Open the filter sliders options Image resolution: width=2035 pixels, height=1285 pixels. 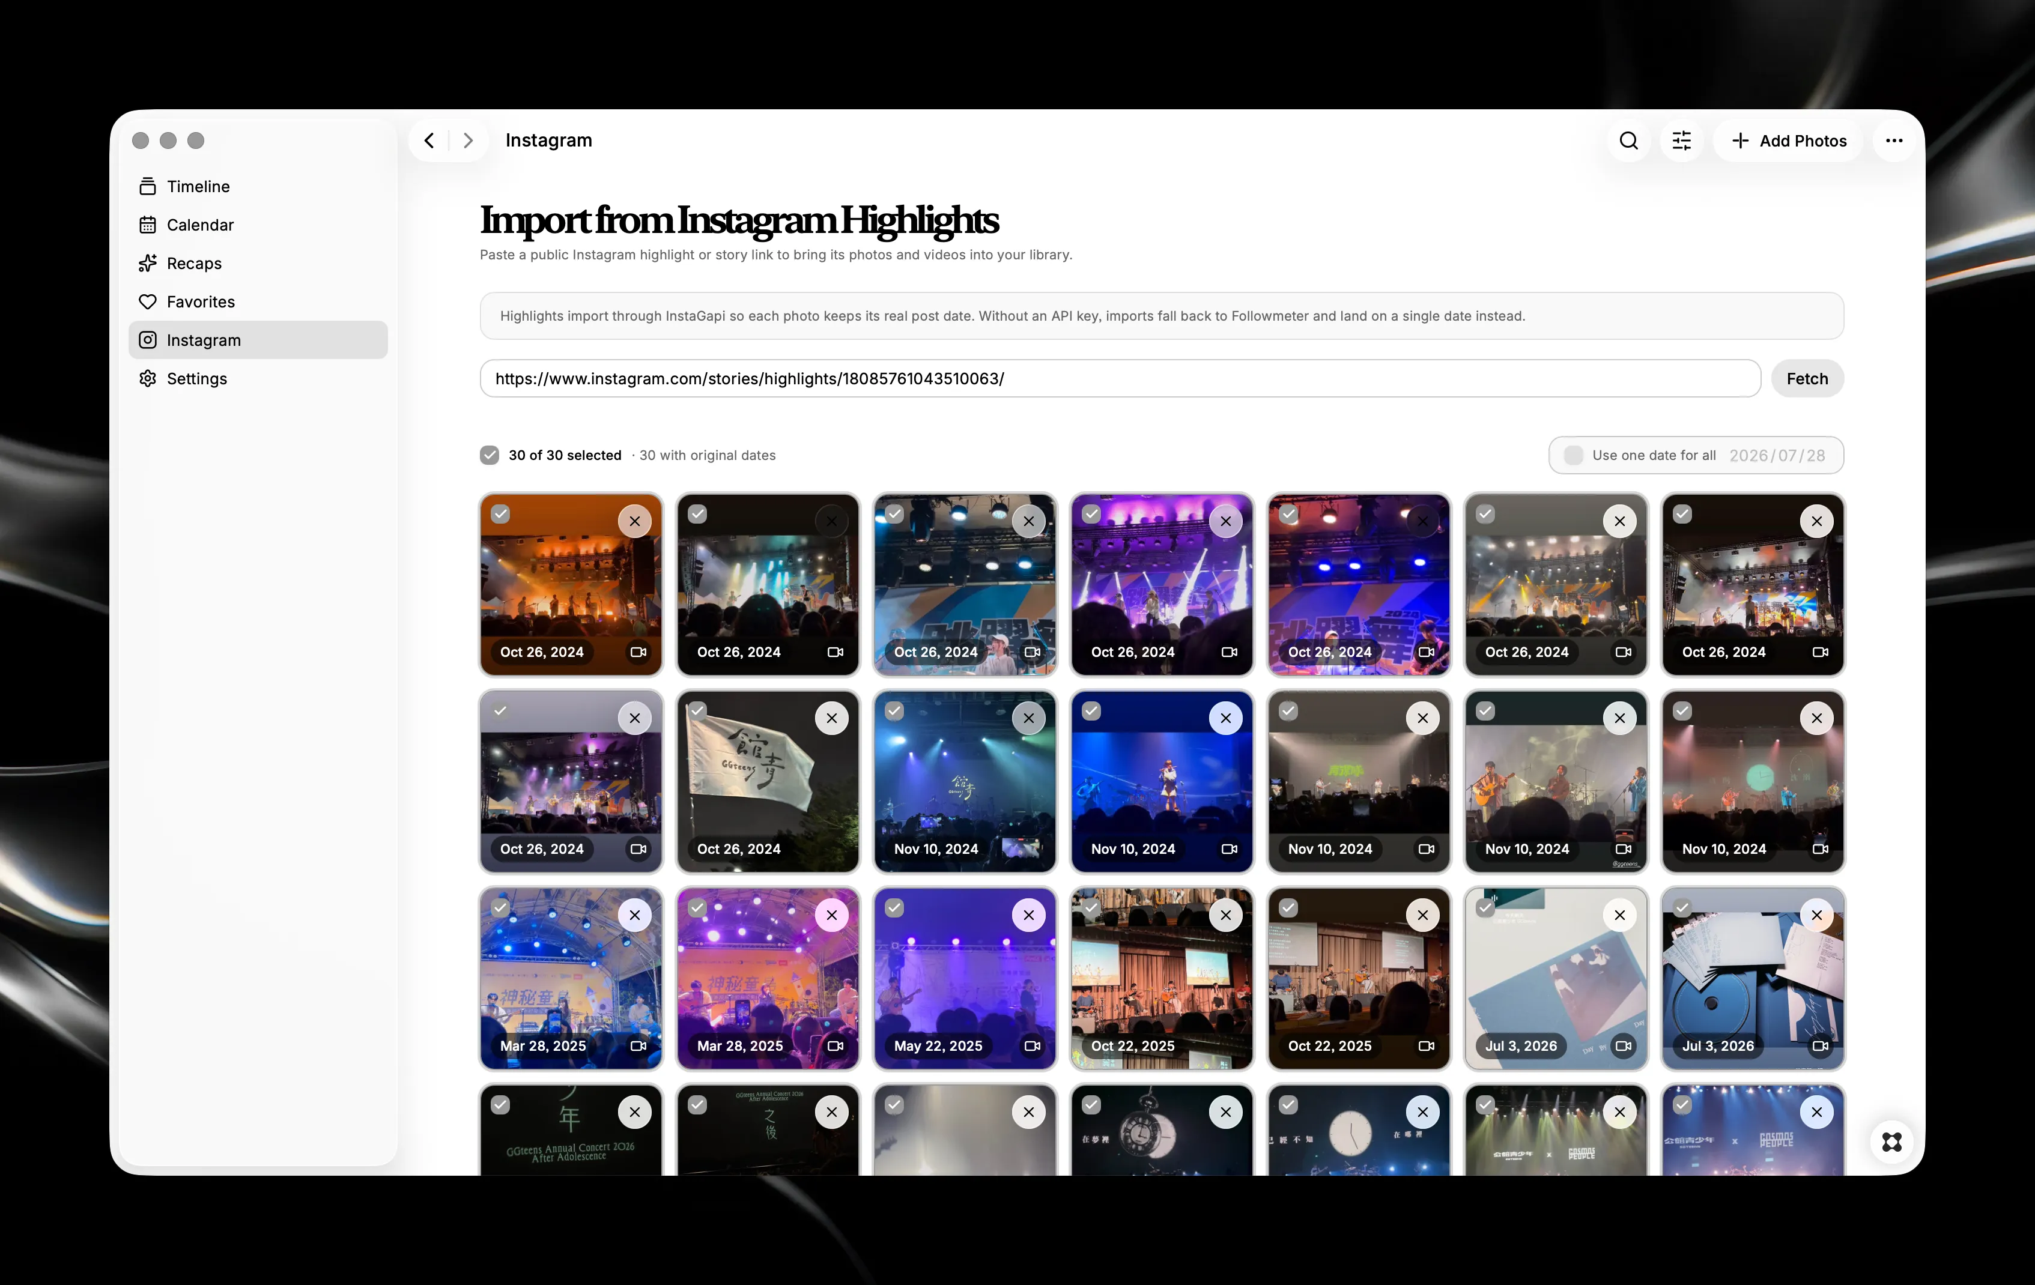tap(1682, 141)
